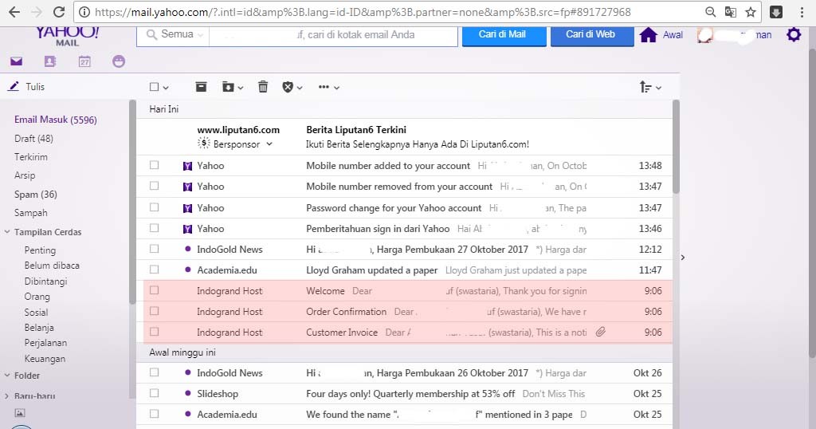Tick checkbox for Slideshop email

[155, 394]
